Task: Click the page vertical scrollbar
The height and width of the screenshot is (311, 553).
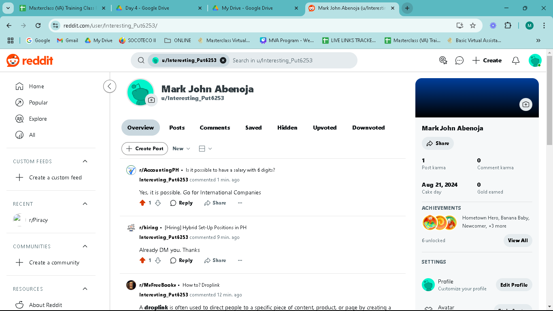Action: (x=549, y=100)
